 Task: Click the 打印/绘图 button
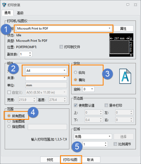click(x=70, y=159)
